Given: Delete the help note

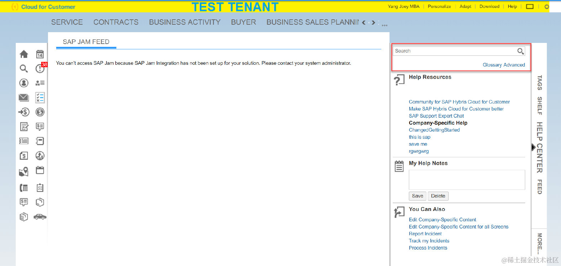Looking at the screenshot, I should pyautogui.click(x=438, y=196).
